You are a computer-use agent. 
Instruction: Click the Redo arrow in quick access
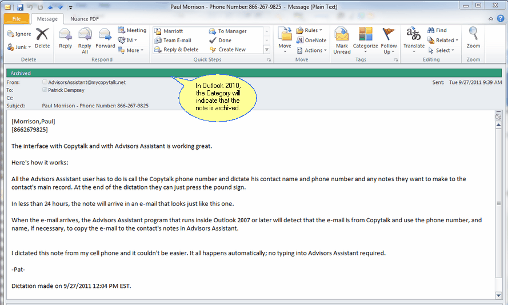tap(40, 7)
